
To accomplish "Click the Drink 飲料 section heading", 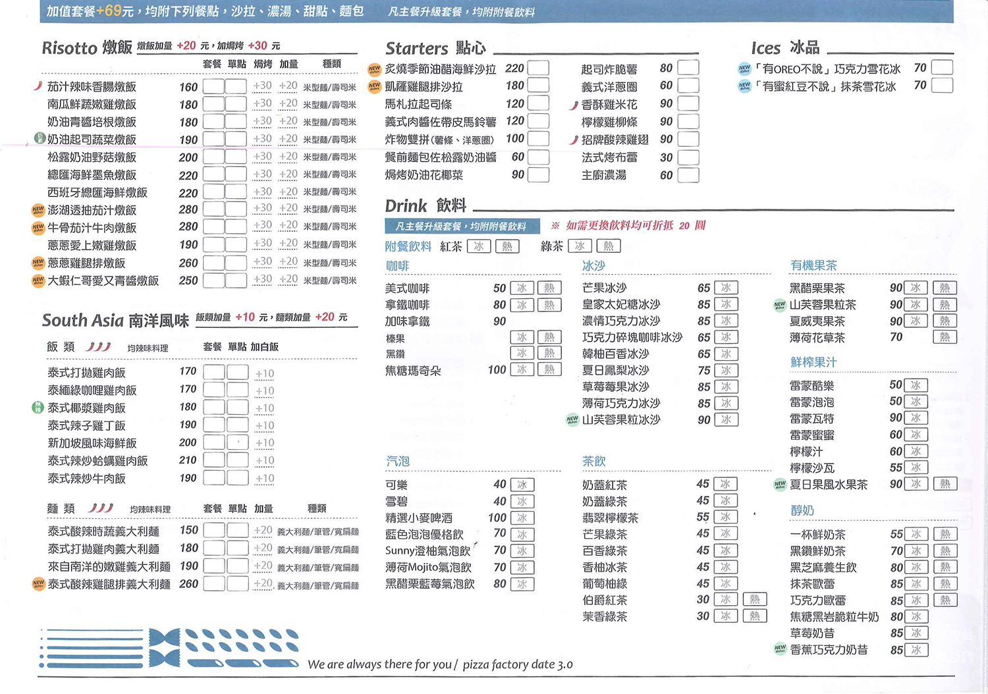I will [x=425, y=205].
